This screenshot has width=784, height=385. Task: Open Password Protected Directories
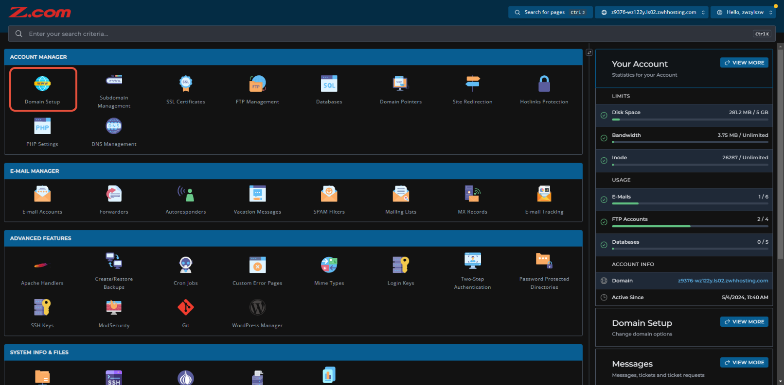point(544,271)
